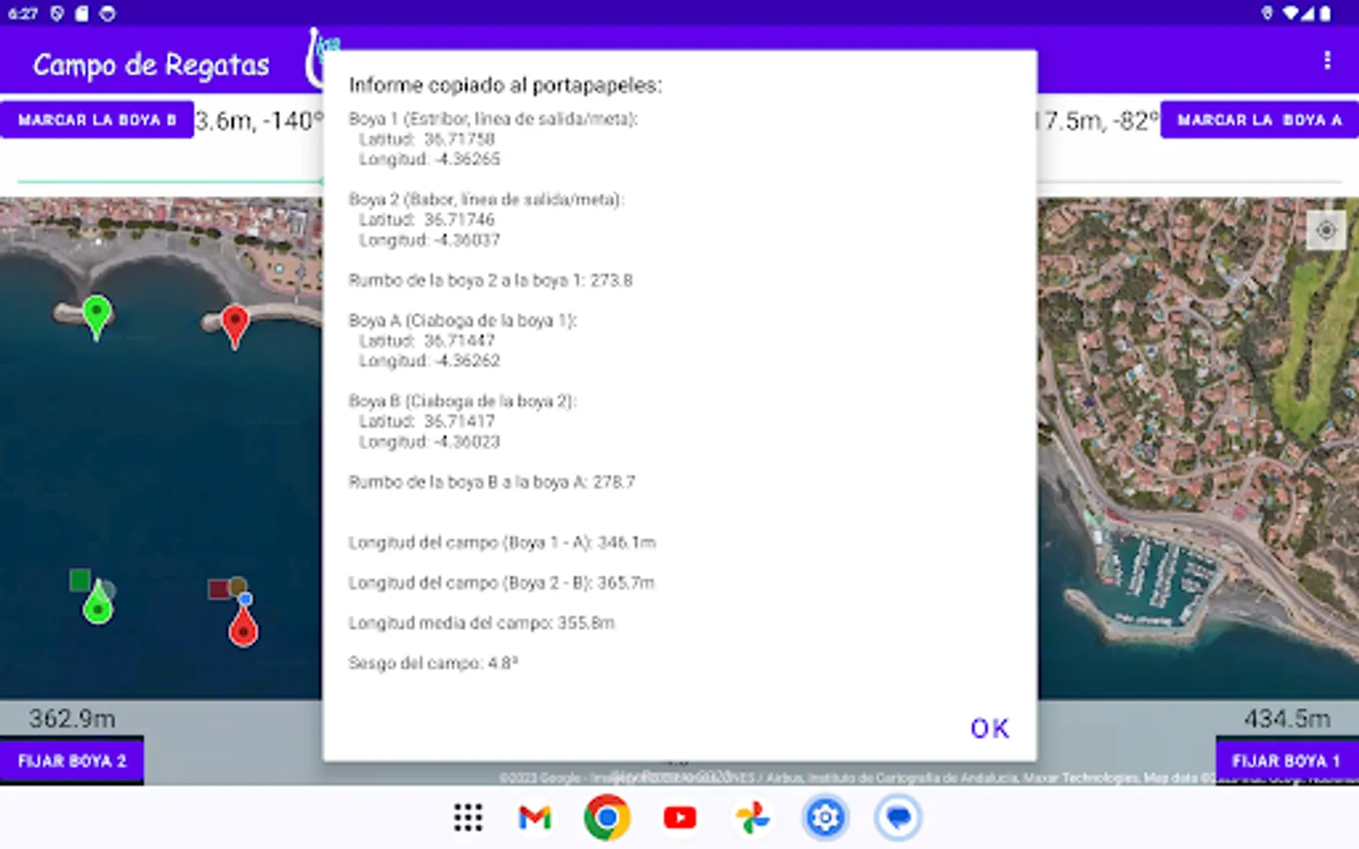The width and height of the screenshot is (1359, 849).
Task: Tap the dark green square marker
Action: coord(80,579)
